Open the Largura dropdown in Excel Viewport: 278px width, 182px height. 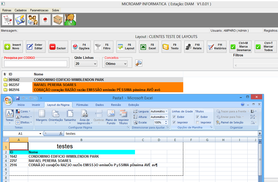[x=166, y=111]
